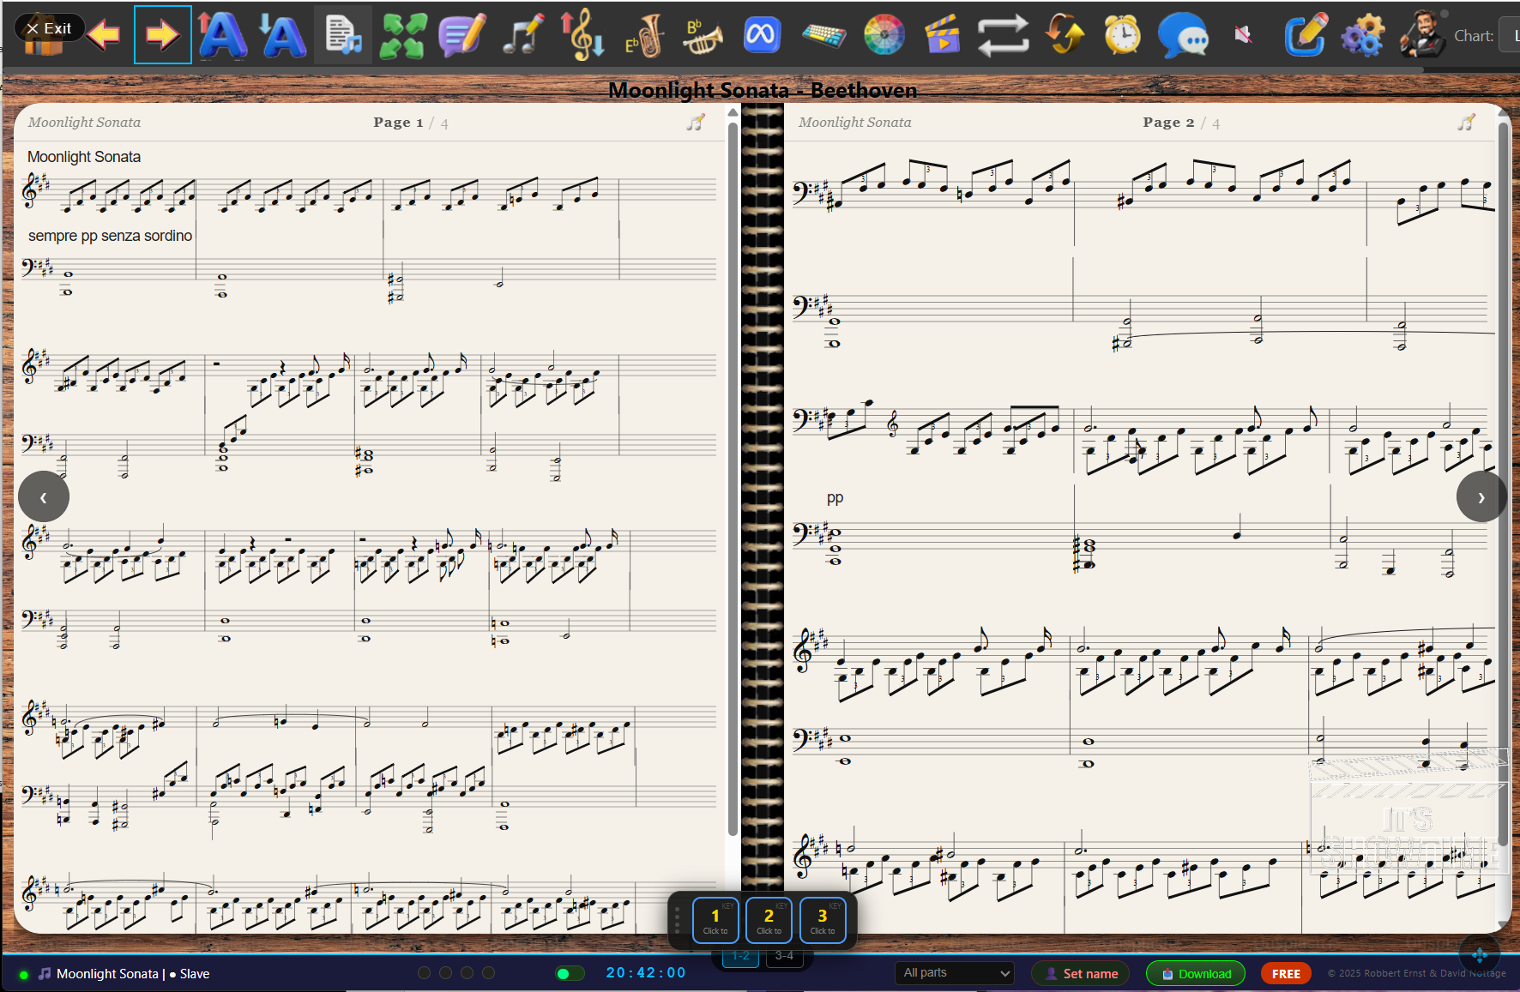Click the 'pp' dynamic on Page 2
Screen dimensions: 1520x992
[x=835, y=498]
